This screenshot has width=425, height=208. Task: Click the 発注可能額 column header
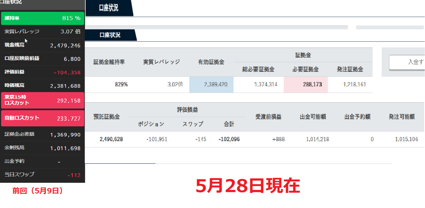(402, 117)
